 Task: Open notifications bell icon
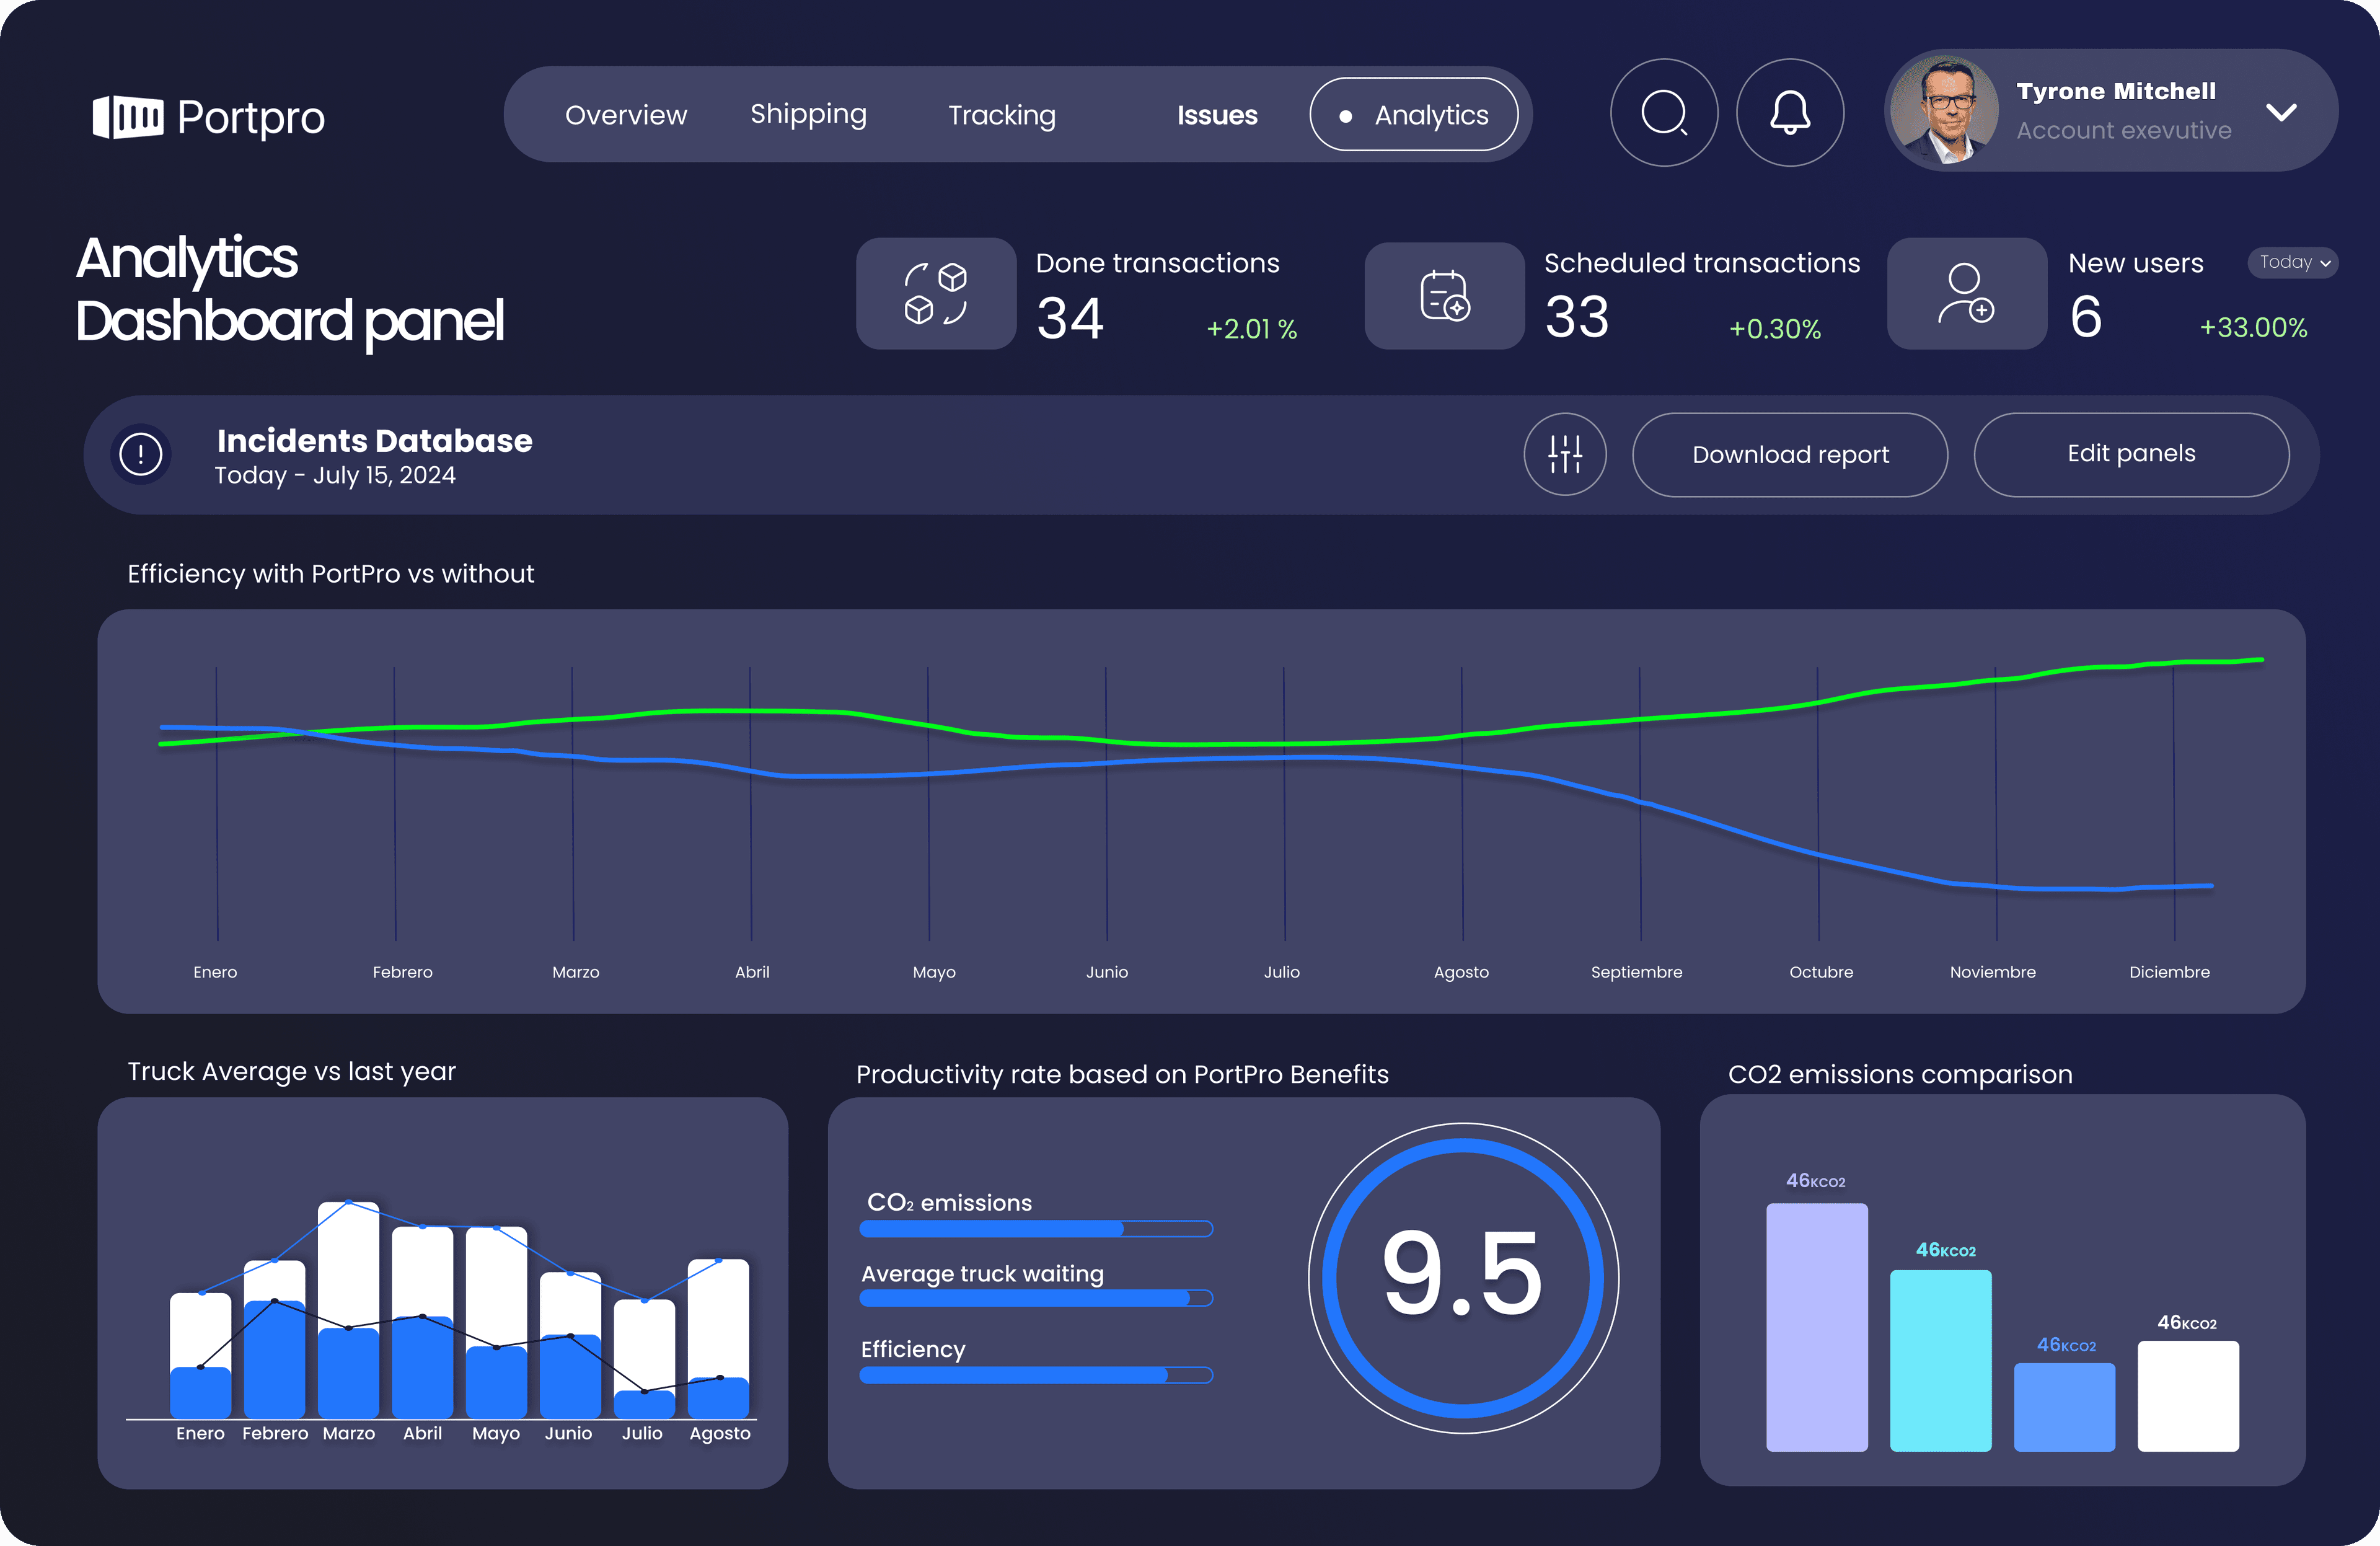click(1790, 113)
